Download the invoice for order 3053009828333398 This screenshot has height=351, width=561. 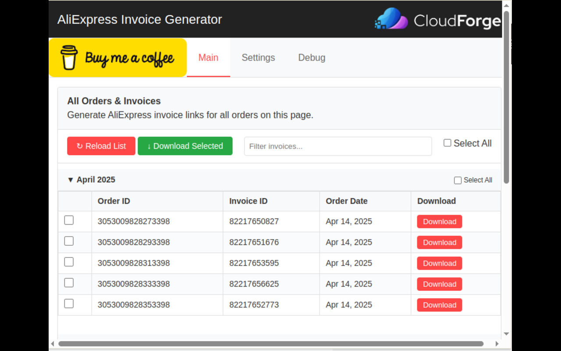tap(439, 284)
